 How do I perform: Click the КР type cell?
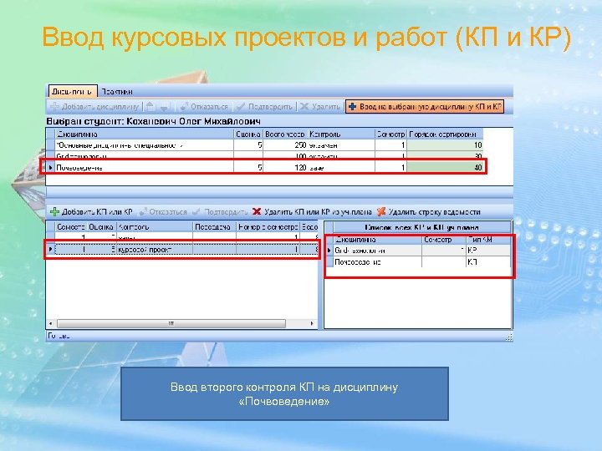pyautogui.click(x=488, y=251)
